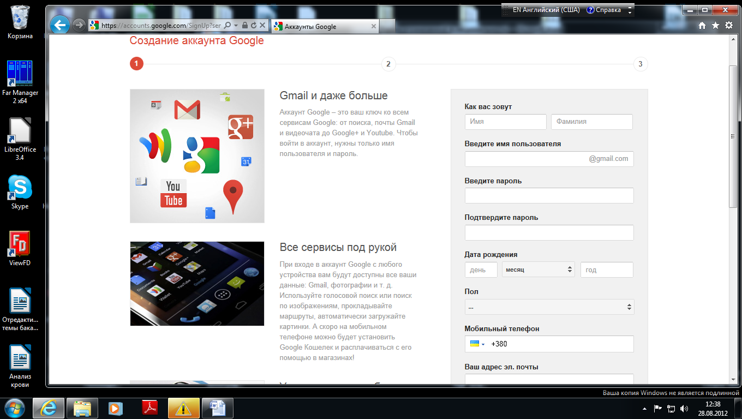Open the месяц month dropdown

click(538, 270)
